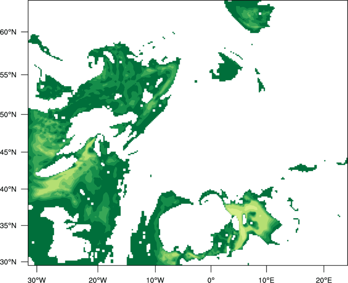The width and height of the screenshot is (348, 283).
Task: Click the 0° longitude label
Action: (211, 280)
